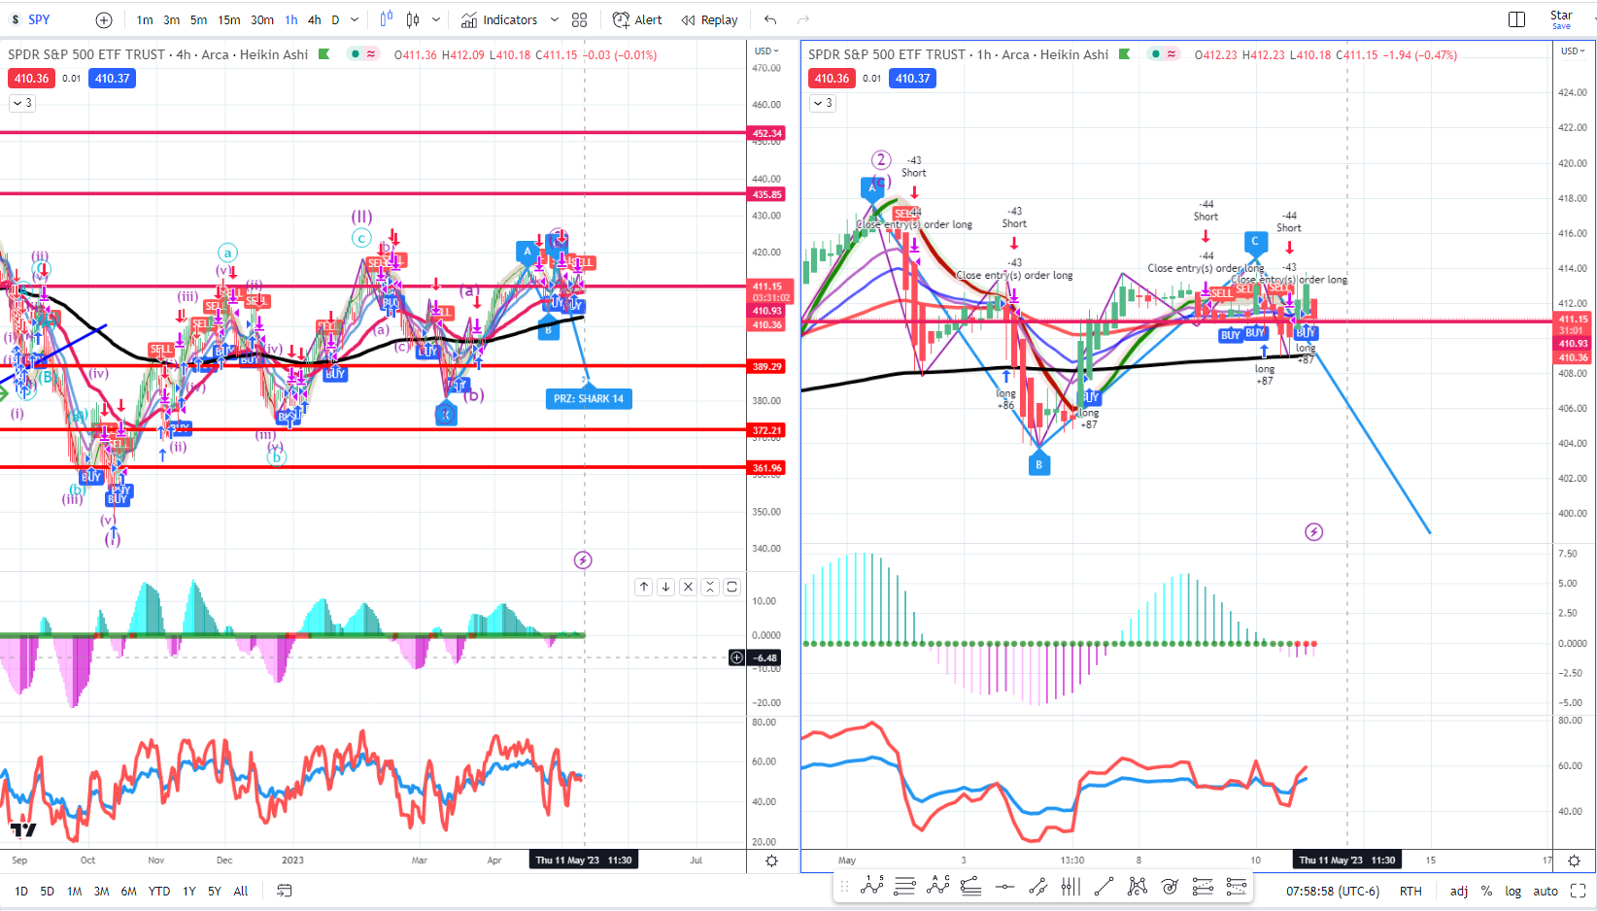Click the blue 410.37 buy button on the 1h chart

(913, 79)
